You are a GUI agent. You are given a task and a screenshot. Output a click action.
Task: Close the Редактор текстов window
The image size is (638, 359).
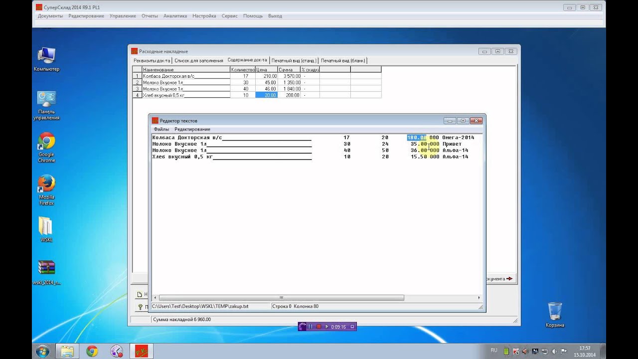coord(476,121)
